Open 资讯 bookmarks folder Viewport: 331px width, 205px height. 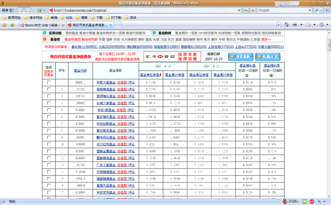click(x=130, y=18)
